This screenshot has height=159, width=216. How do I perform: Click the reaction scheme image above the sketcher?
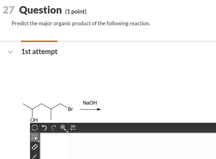(61, 110)
